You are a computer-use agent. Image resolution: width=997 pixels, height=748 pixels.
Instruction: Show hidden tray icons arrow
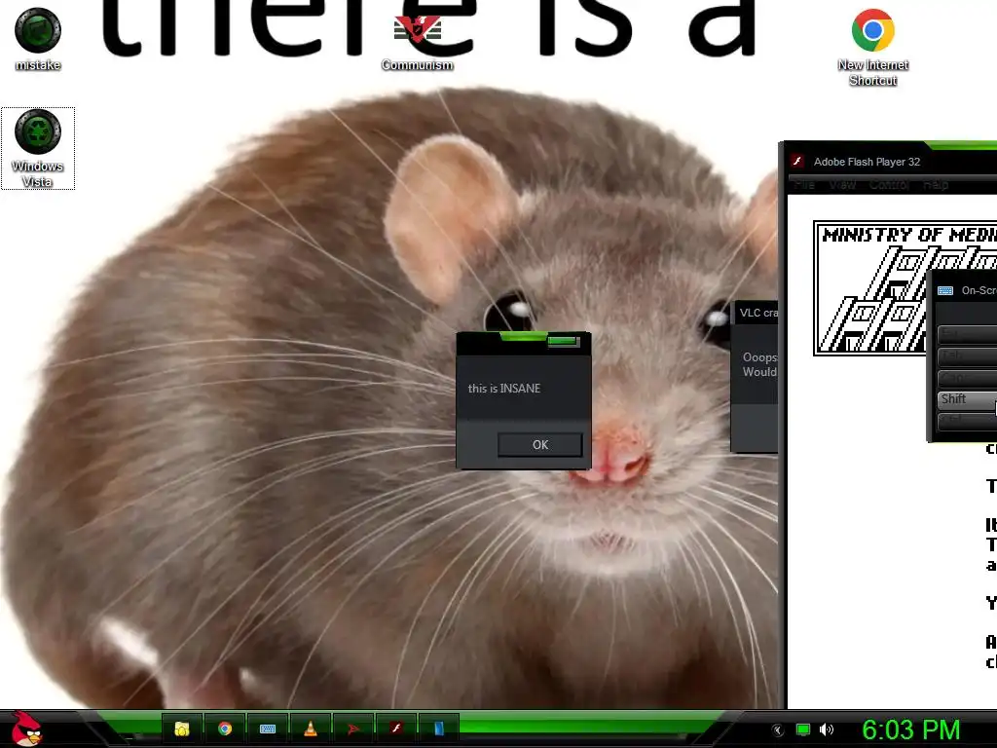click(x=777, y=730)
